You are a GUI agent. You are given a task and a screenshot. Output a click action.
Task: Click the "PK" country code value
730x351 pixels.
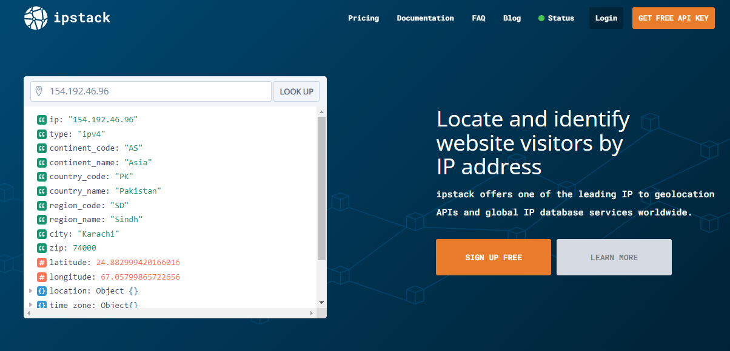coord(124,177)
